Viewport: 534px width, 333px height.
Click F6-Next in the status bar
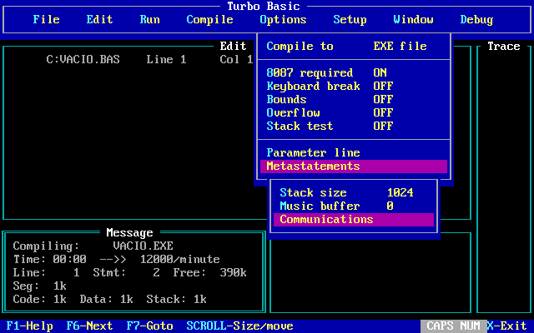point(89,326)
